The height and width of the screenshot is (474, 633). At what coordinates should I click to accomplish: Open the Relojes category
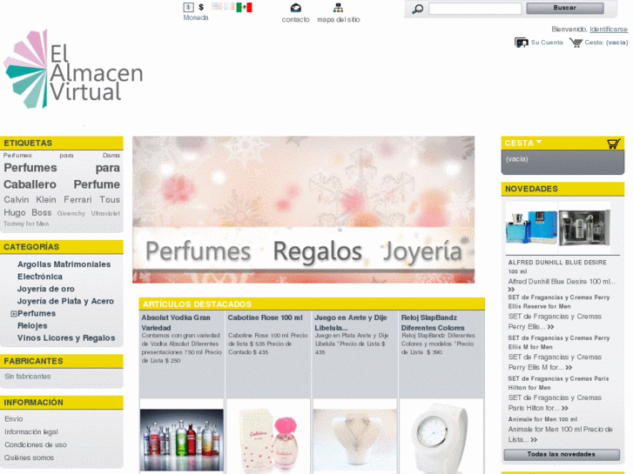[x=32, y=325]
